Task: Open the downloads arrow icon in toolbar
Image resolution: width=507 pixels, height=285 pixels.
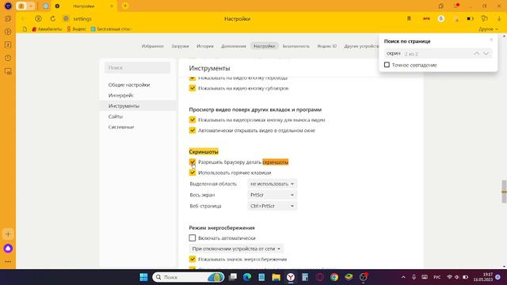Action: click(x=499, y=19)
